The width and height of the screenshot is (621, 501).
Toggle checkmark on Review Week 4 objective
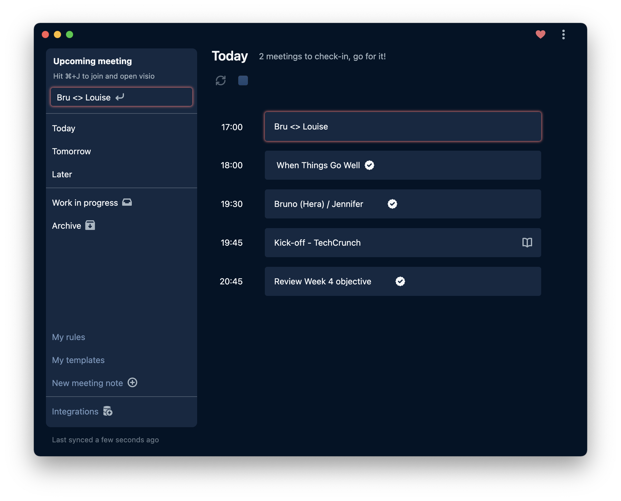click(400, 281)
